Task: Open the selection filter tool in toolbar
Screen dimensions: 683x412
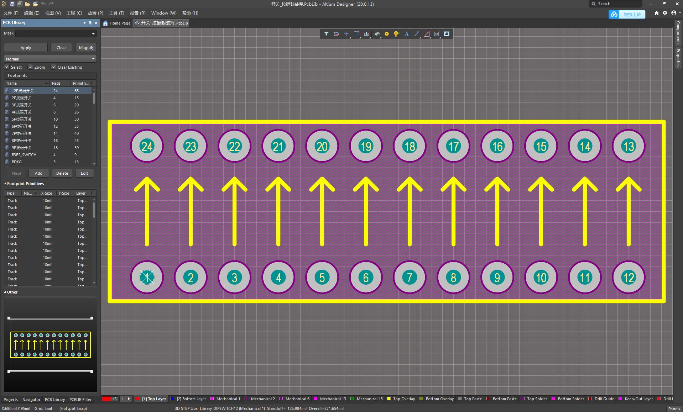Action: (x=326, y=34)
